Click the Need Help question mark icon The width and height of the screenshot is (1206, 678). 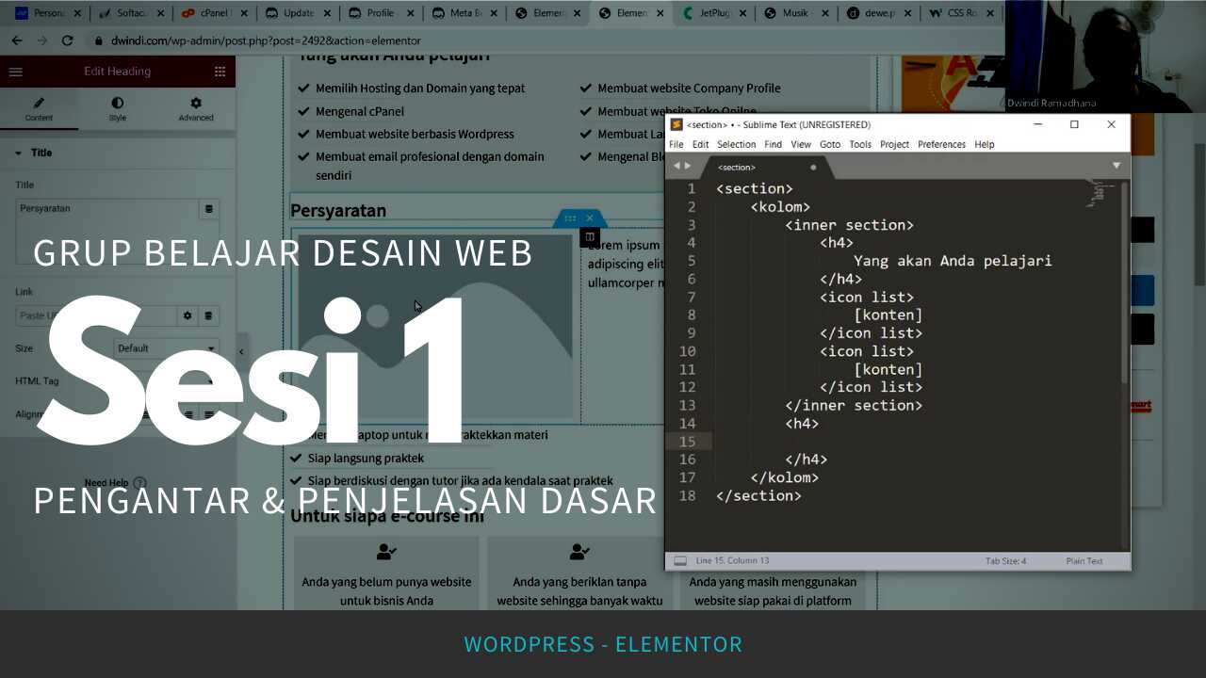[x=139, y=483]
